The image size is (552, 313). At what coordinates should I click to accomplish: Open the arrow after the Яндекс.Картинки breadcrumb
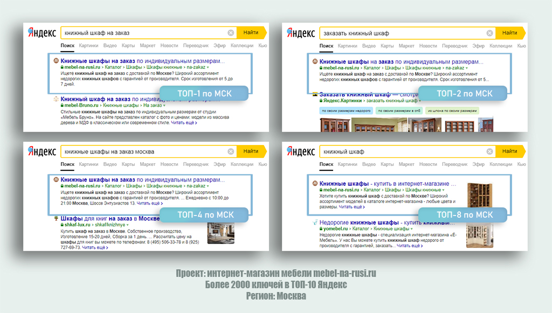click(420, 101)
